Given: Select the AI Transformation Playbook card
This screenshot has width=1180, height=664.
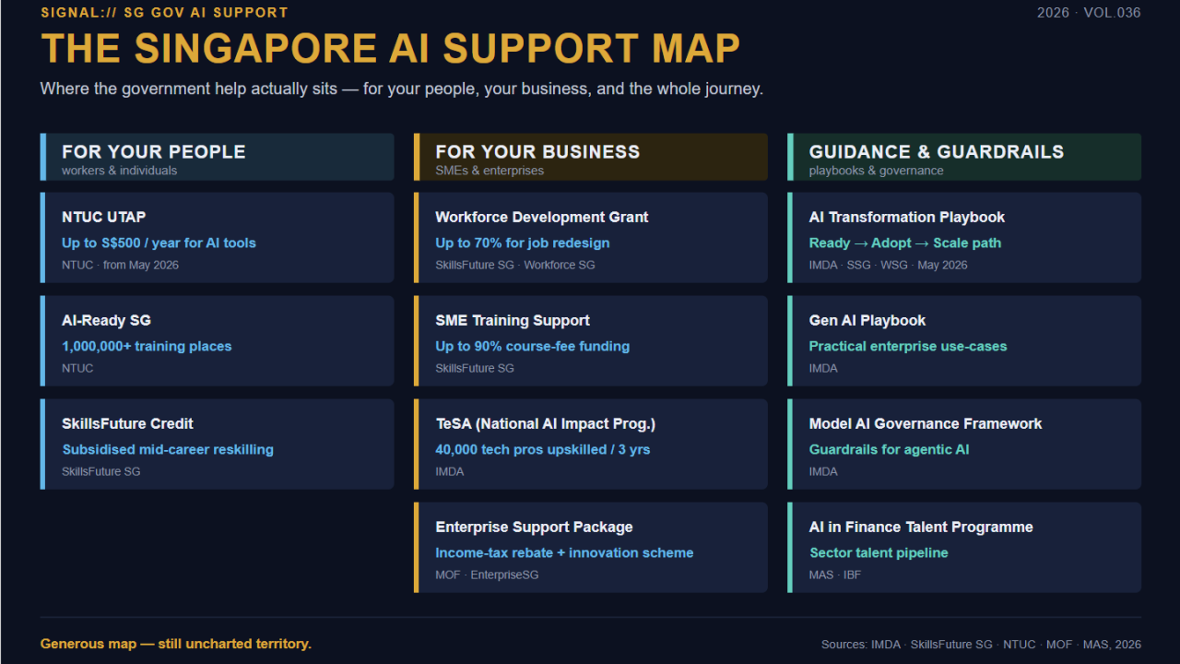Looking at the screenshot, I should click(x=964, y=237).
